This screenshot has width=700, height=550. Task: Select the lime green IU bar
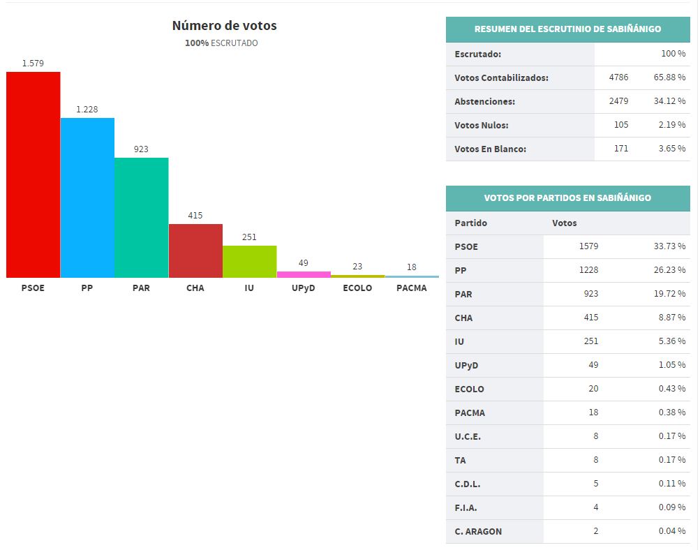249,262
